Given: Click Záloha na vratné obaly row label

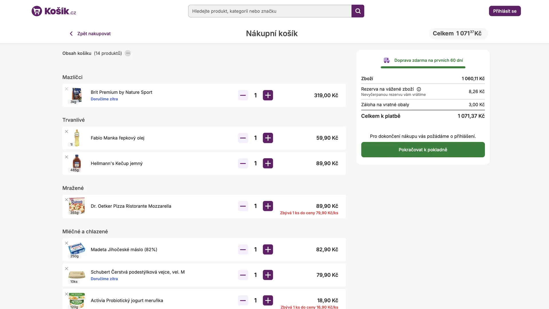Looking at the screenshot, I should [x=385, y=105].
